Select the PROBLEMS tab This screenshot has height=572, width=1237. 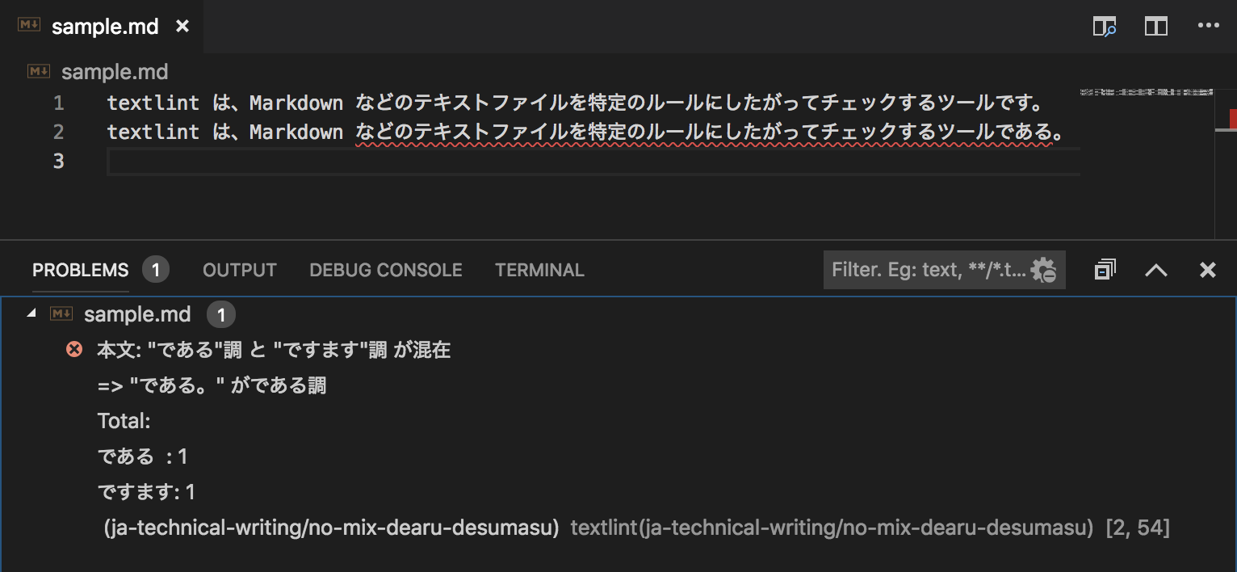(80, 269)
